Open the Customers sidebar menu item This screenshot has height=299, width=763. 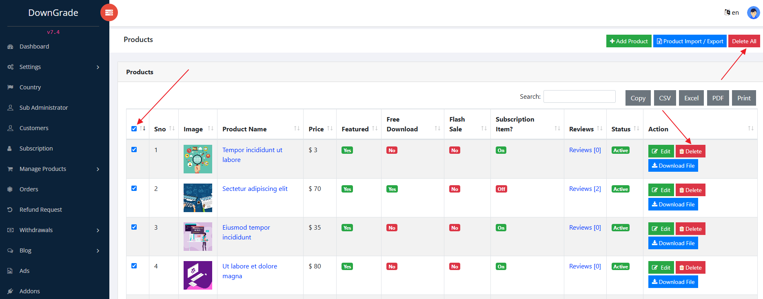tap(34, 128)
